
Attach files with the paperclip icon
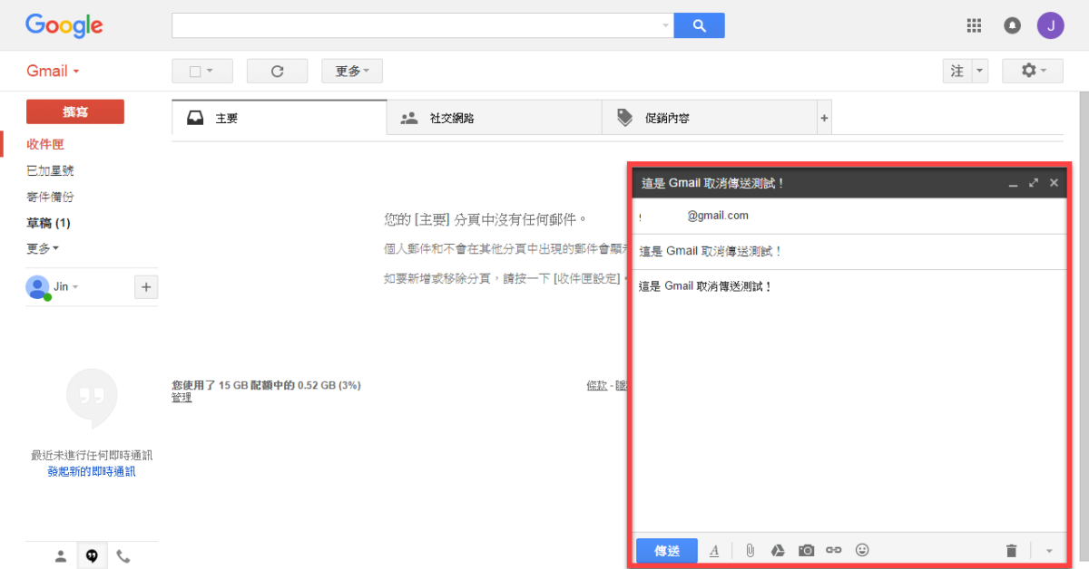750,550
